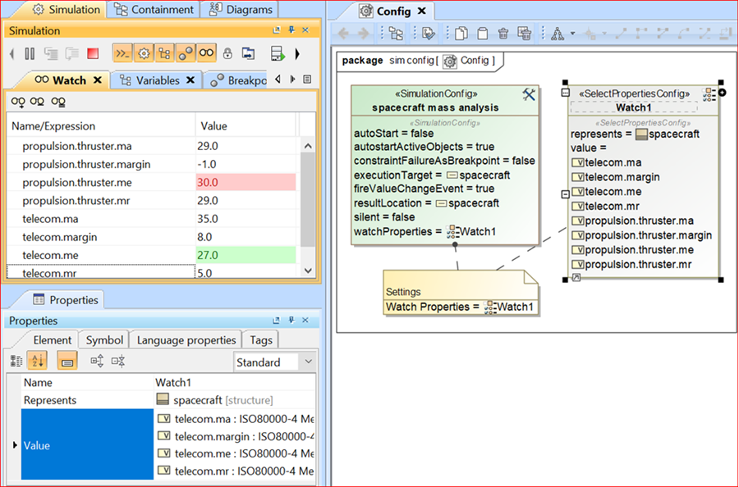Open the Variables tab
This screenshot has width=739, height=487.
click(x=158, y=80)
